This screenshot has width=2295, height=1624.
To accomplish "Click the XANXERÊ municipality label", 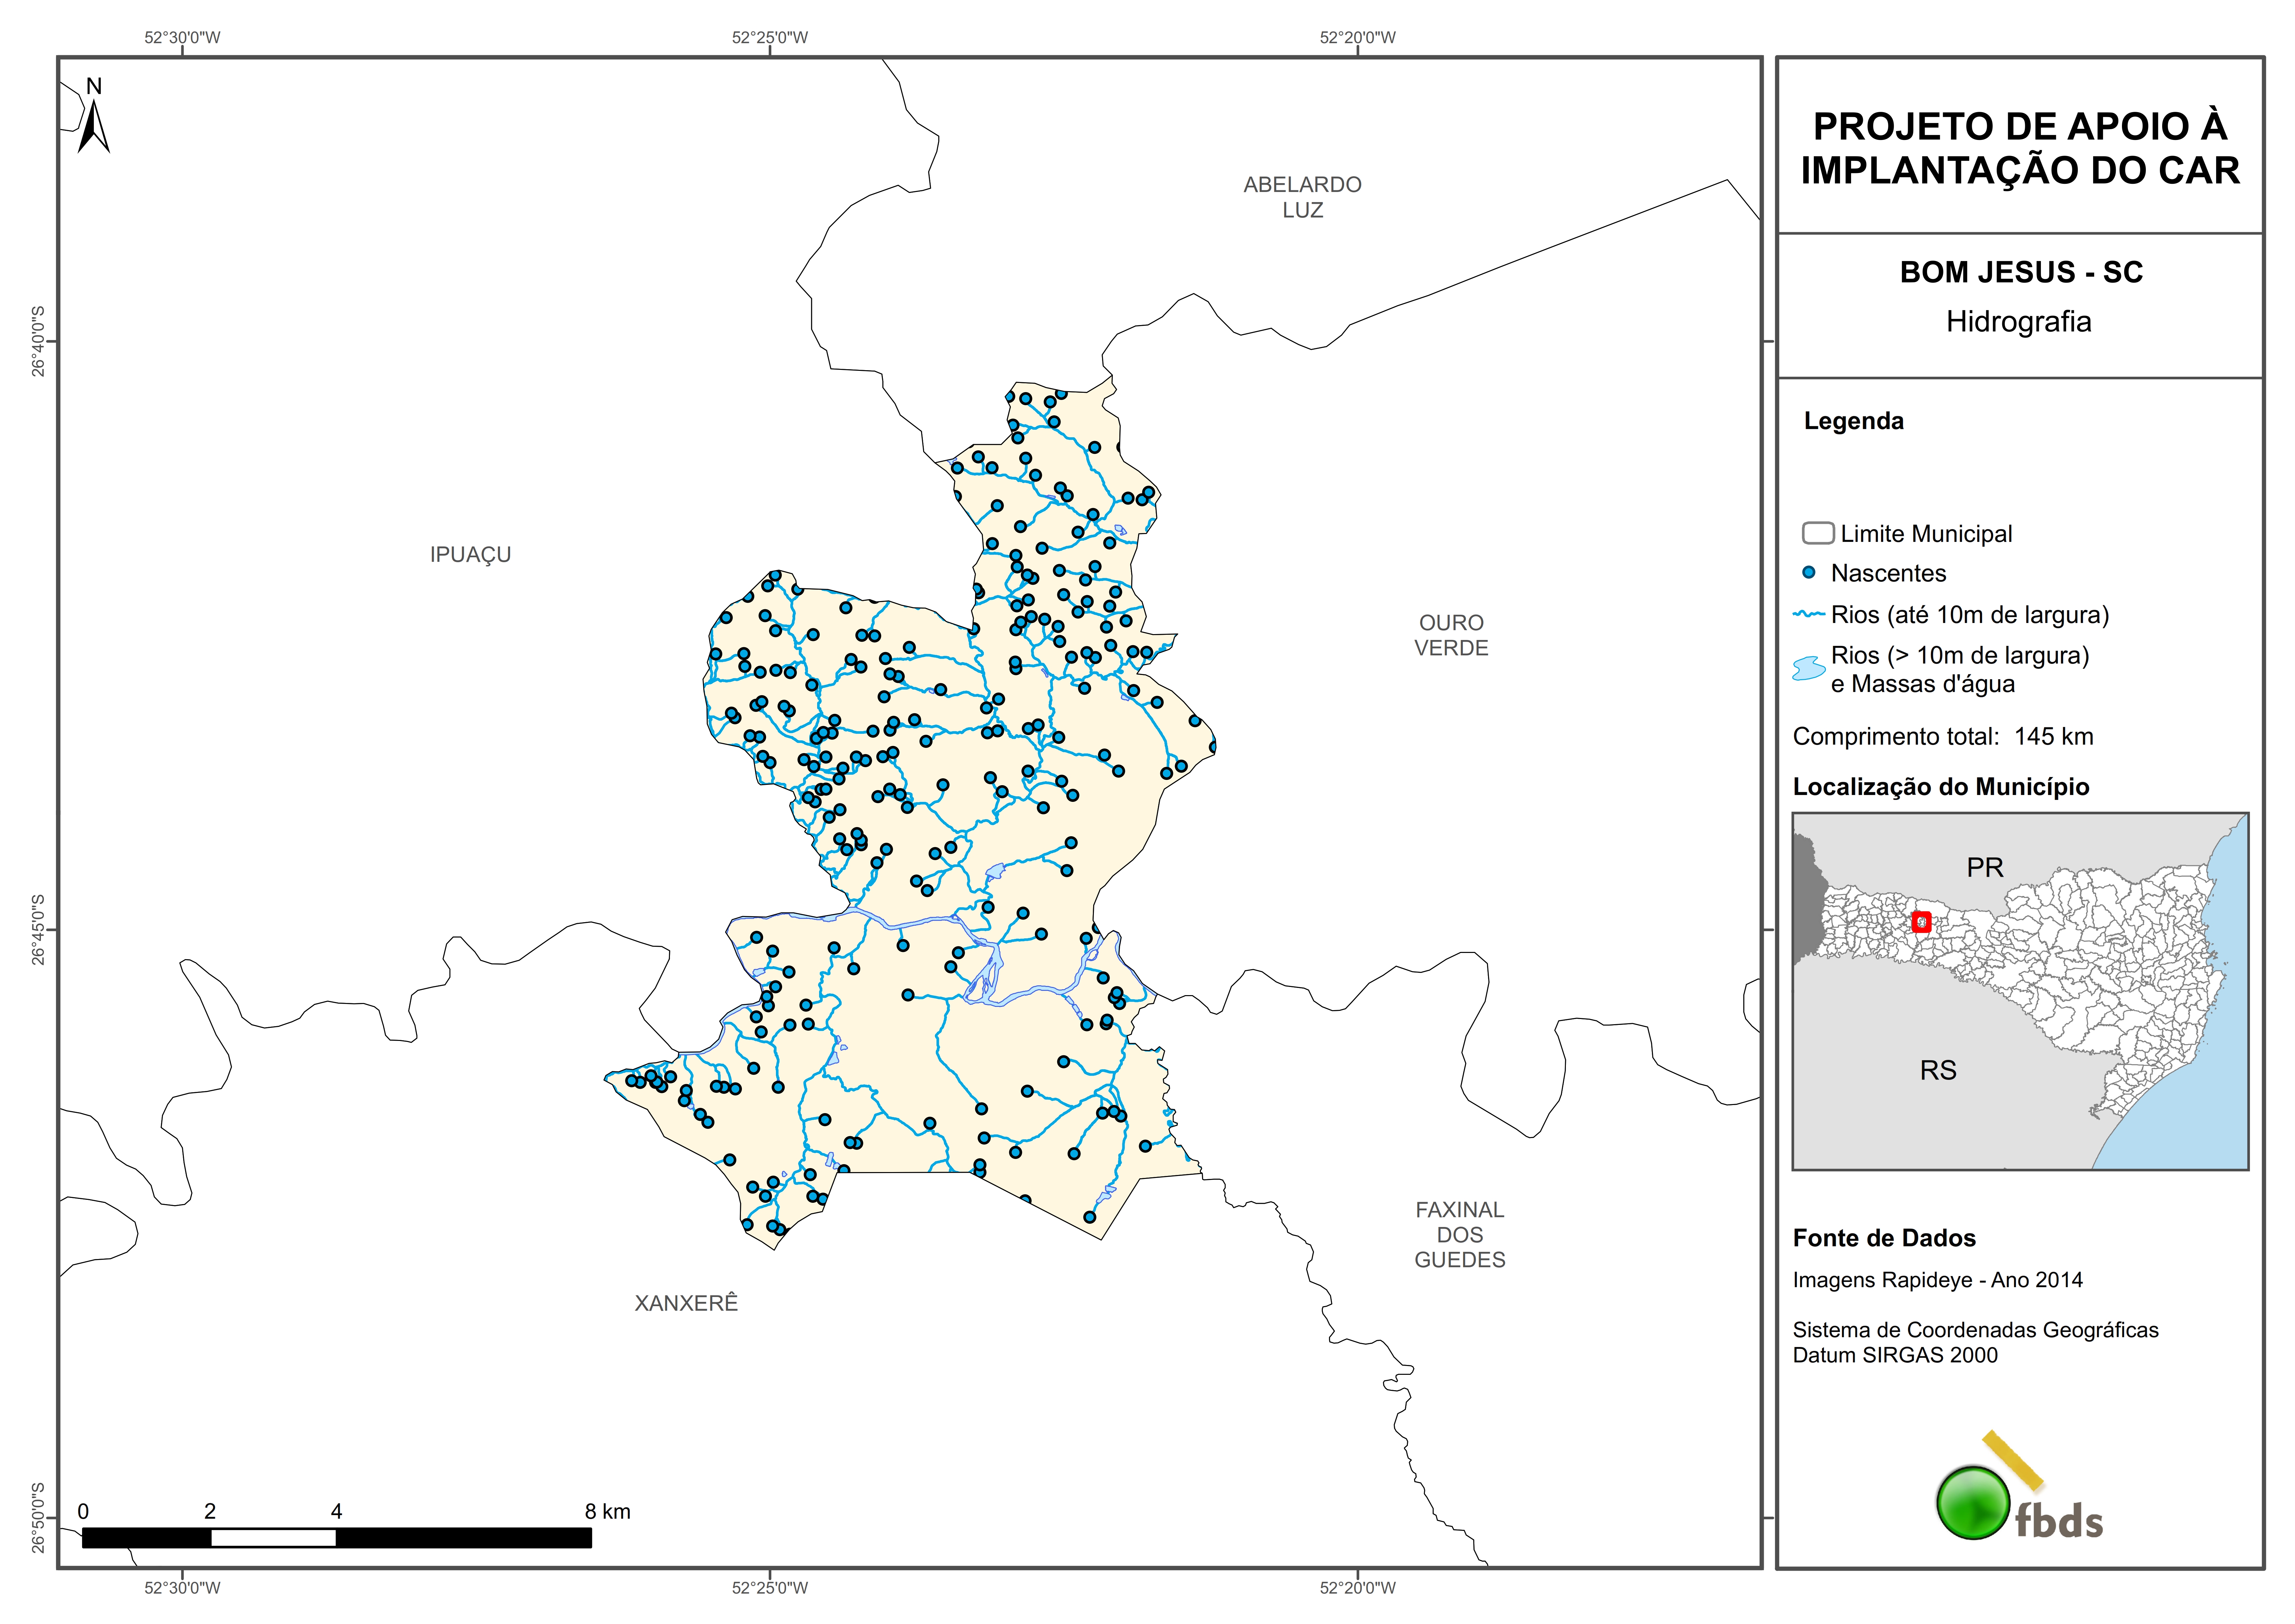I will tap(686, 1303).
